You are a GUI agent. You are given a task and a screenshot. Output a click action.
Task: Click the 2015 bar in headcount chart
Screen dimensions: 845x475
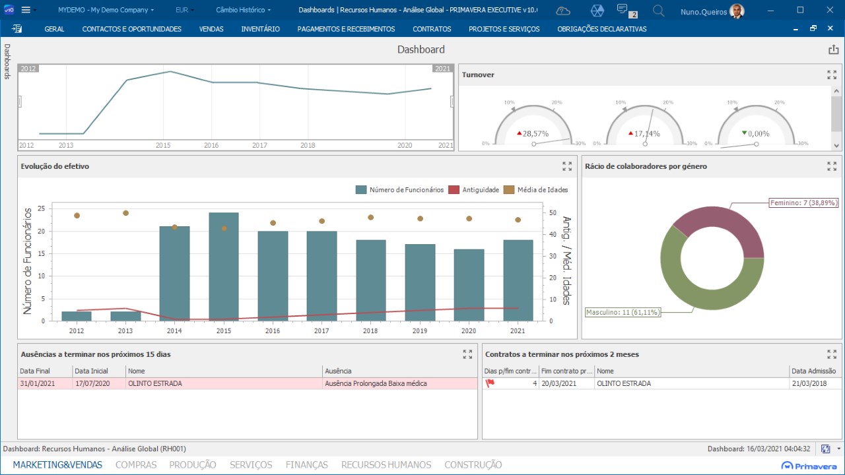[x=224, y=267]
